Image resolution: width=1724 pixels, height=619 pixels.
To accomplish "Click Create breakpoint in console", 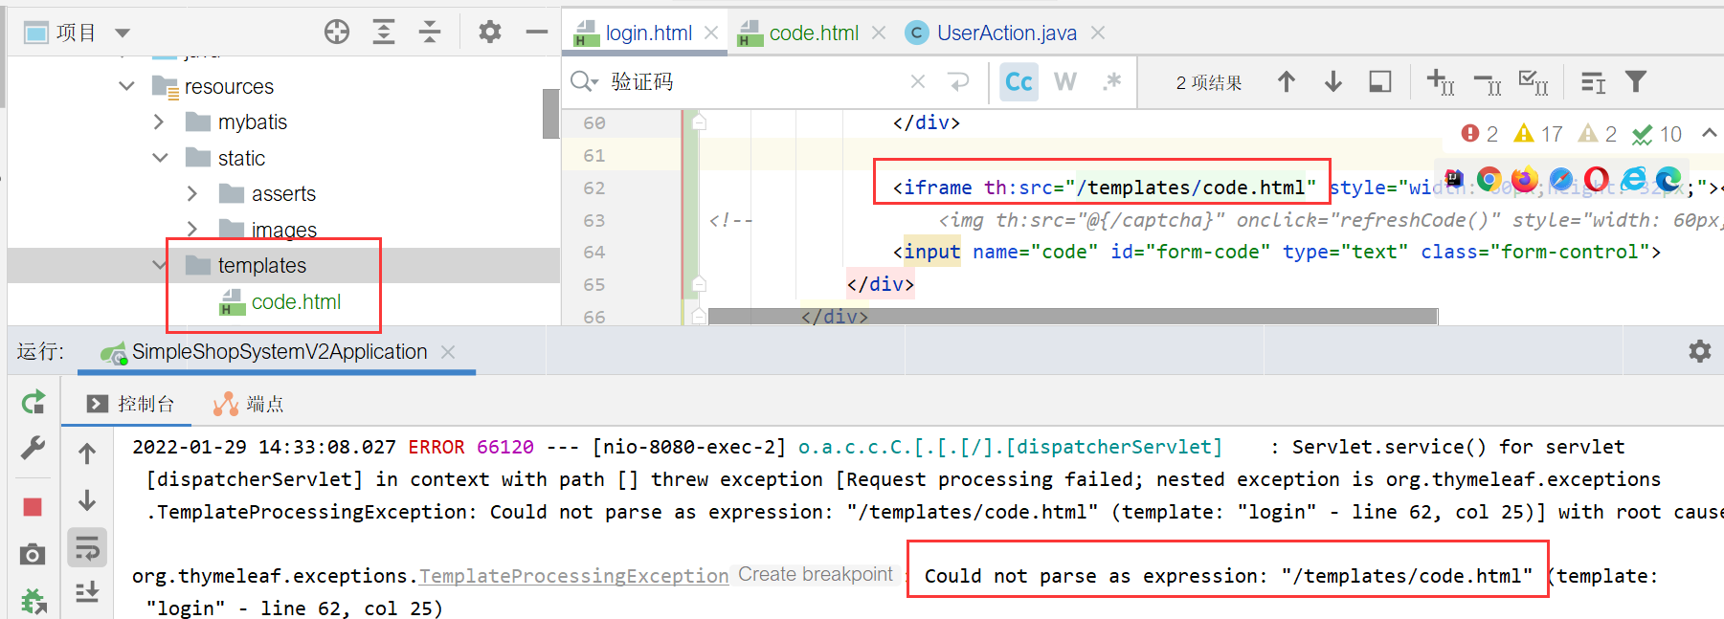I will (x=816, y=575).
